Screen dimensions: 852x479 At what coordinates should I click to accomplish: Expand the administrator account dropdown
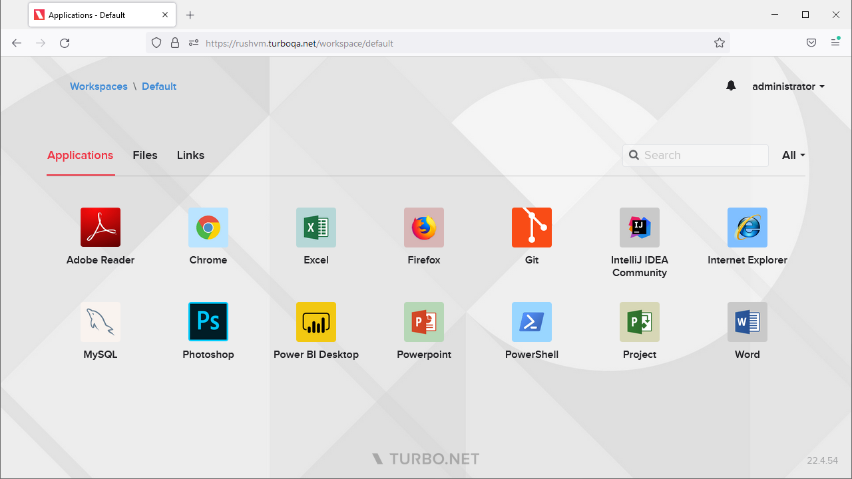(788, 86)
